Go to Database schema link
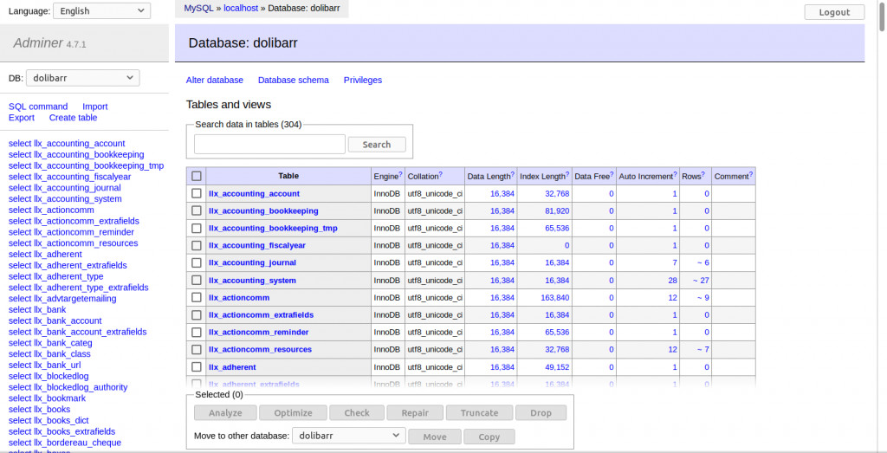 pos(294,80)
